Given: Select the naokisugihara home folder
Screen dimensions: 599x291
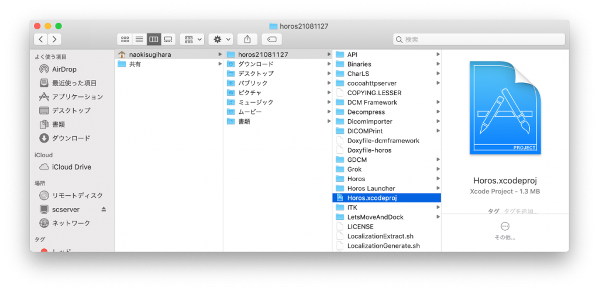Looking at the screenshot, I should point(169,54).
